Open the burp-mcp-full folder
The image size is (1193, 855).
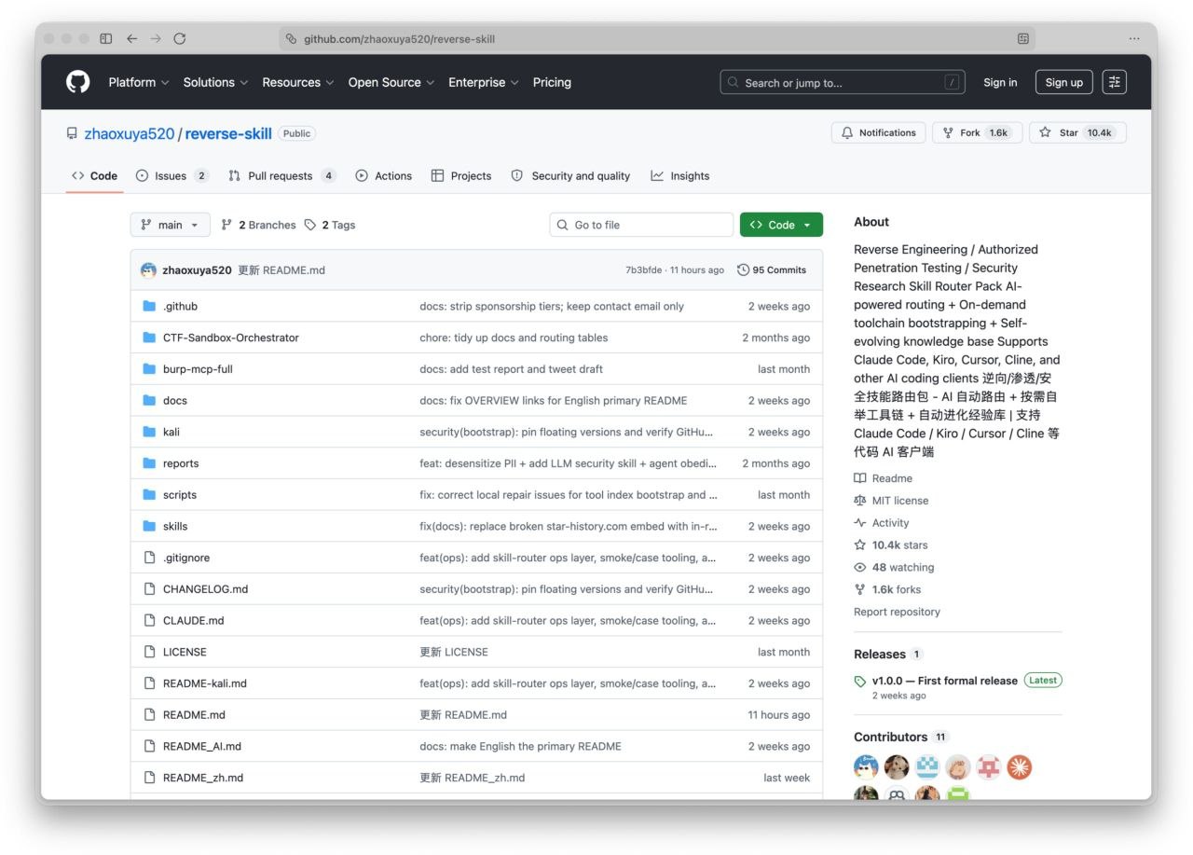[x=198, y=369]
